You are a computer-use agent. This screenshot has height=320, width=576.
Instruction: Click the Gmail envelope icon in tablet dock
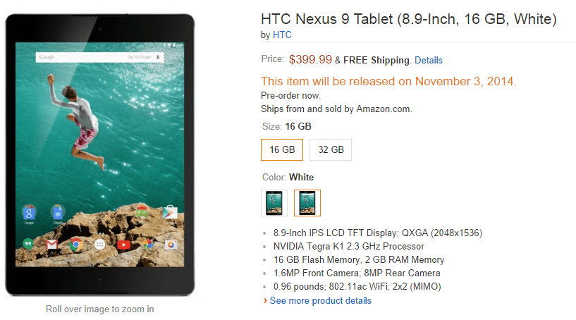pos(52,245)
